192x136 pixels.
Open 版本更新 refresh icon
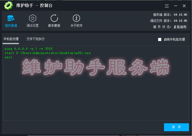tap(54, 18)
